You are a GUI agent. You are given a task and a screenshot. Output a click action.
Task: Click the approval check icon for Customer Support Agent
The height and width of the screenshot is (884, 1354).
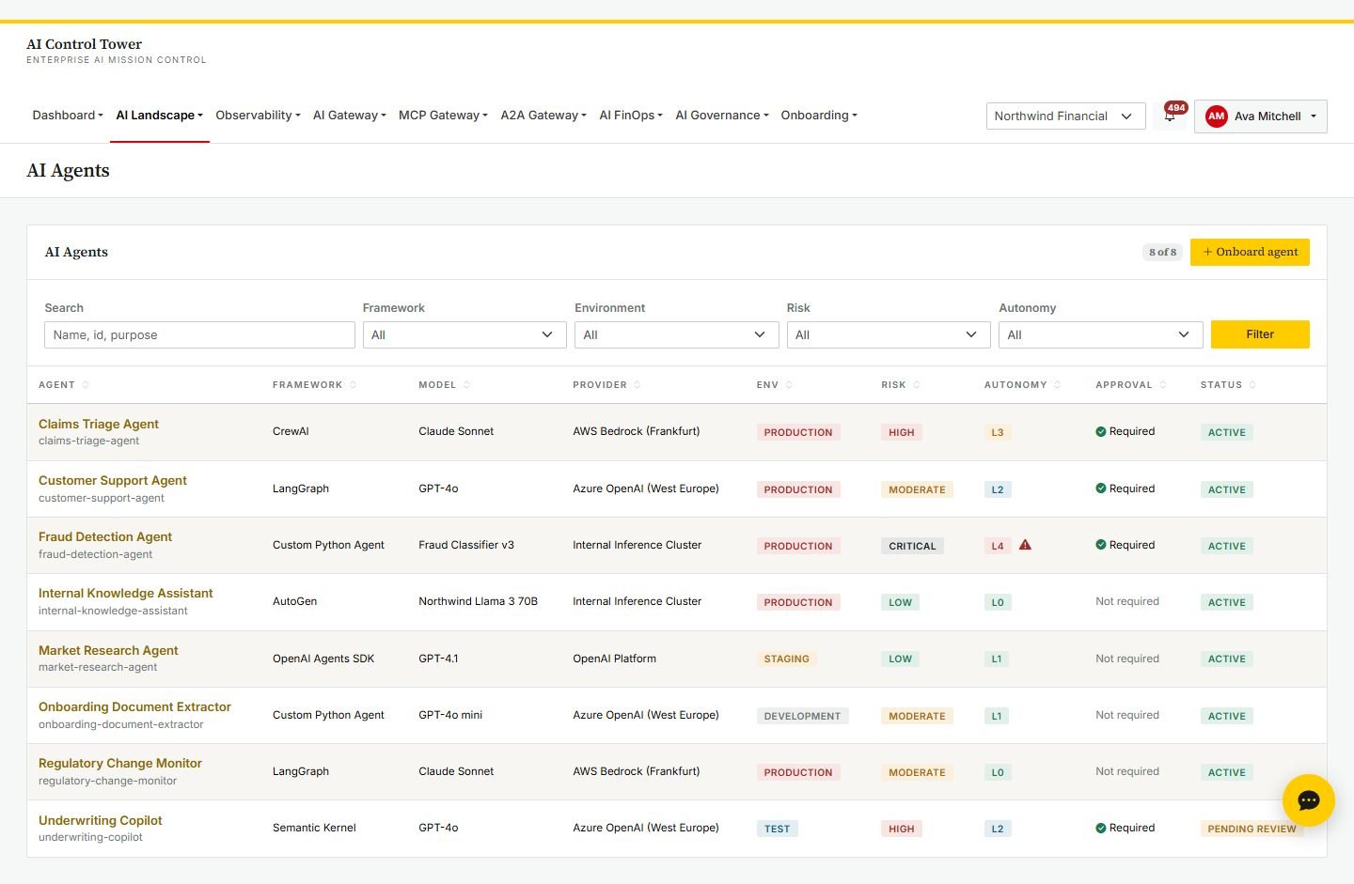[1101, 489]
